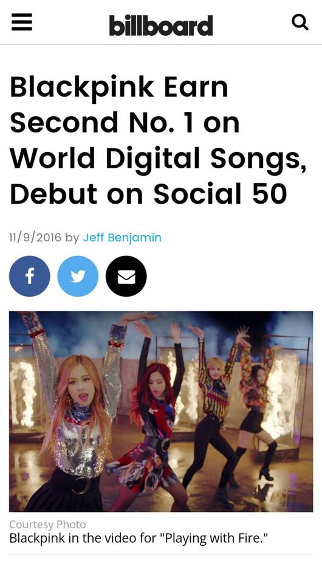
Task: Open the search magnifier icon
Action: click(300, 22)
